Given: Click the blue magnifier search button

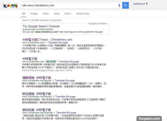Looking at the screenshot, I should point(125,5).
